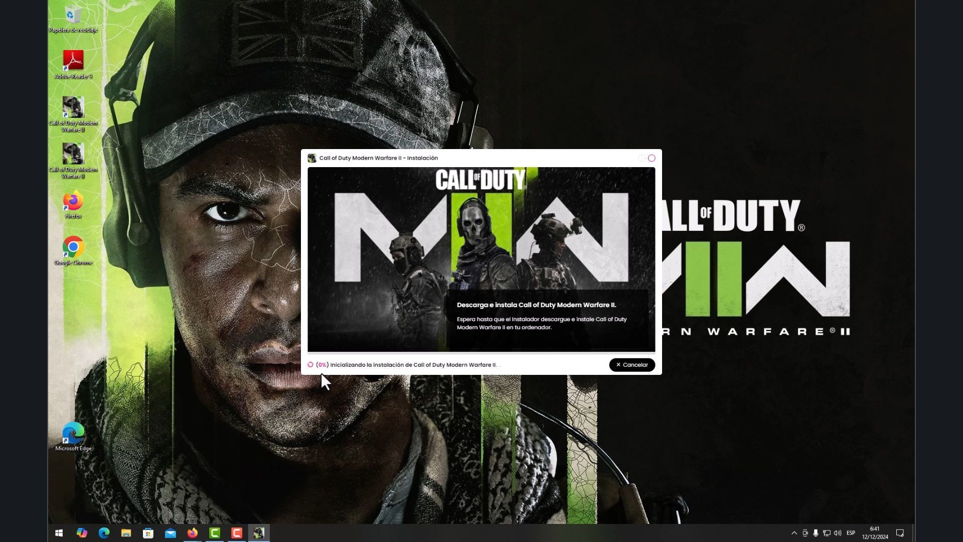Open the Mail app from the taskbar
The width and height of the screenshot is (963, 542).
click(x=171, y=533)
